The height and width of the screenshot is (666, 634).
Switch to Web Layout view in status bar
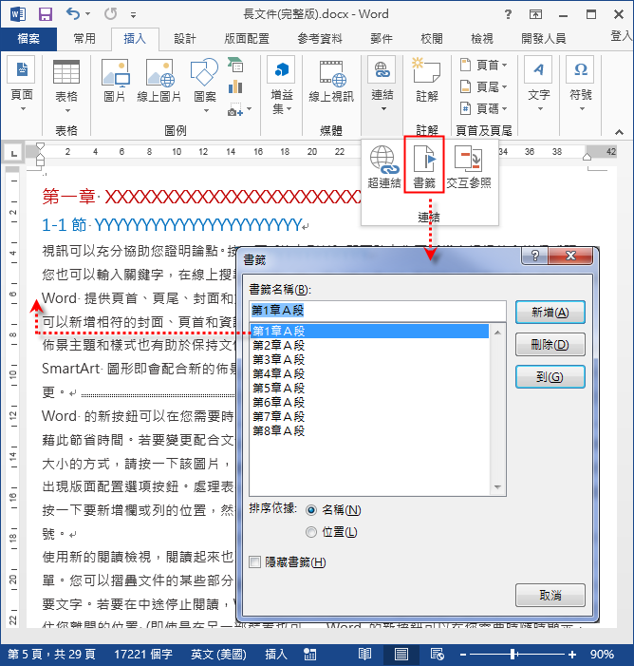438,654
